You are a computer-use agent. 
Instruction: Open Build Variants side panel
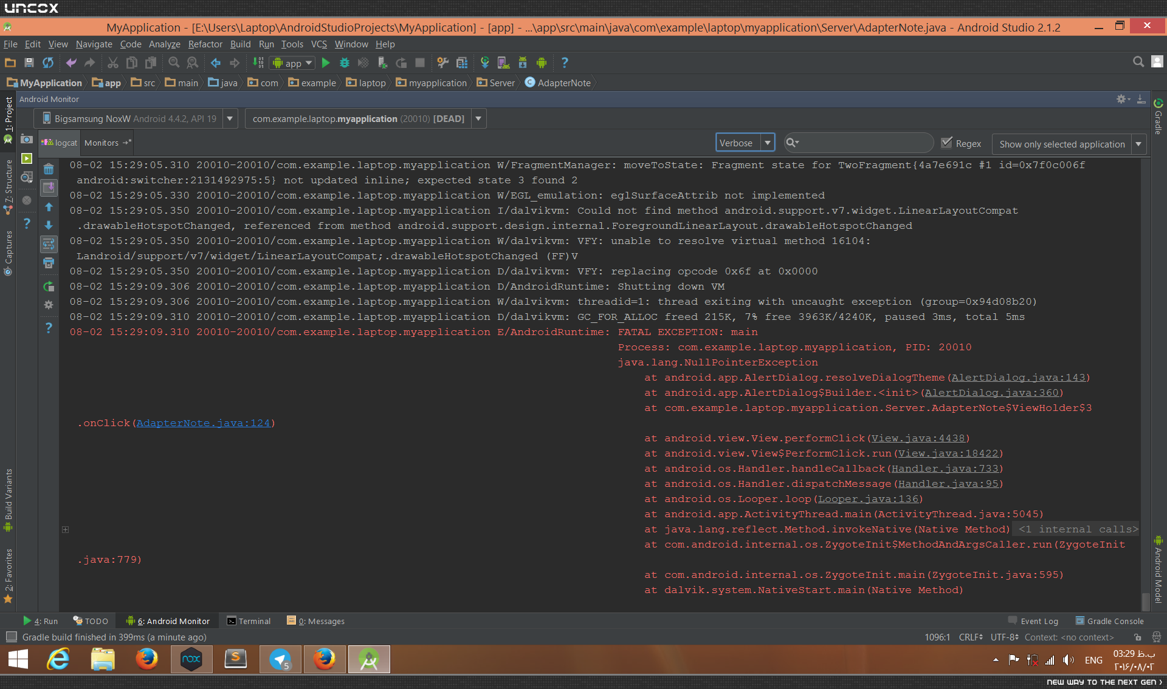tap(9, 500)
